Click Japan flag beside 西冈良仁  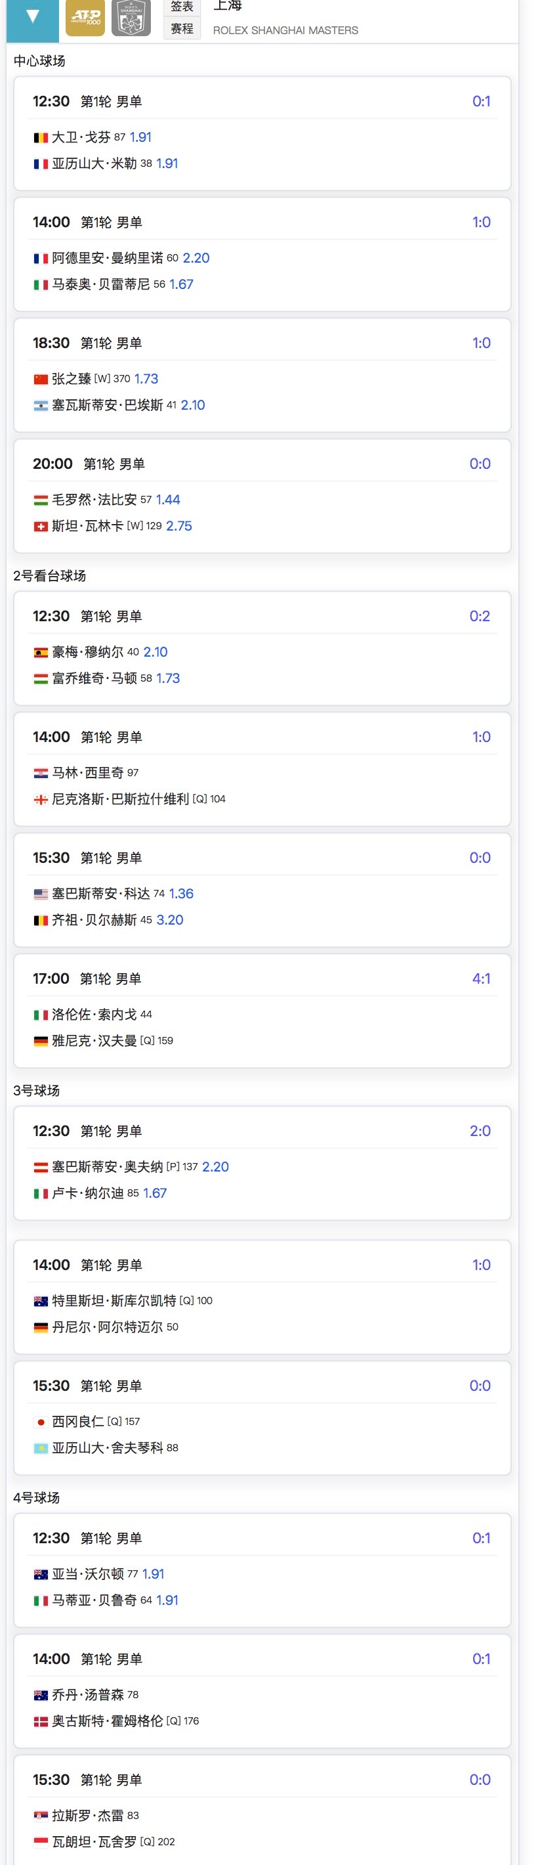pos(41,1422)
